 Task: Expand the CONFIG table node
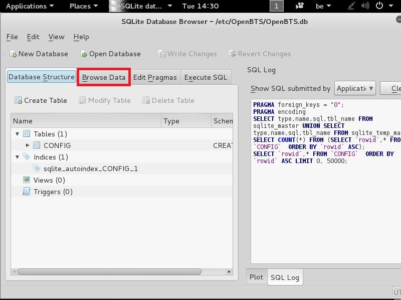point(28,145)
